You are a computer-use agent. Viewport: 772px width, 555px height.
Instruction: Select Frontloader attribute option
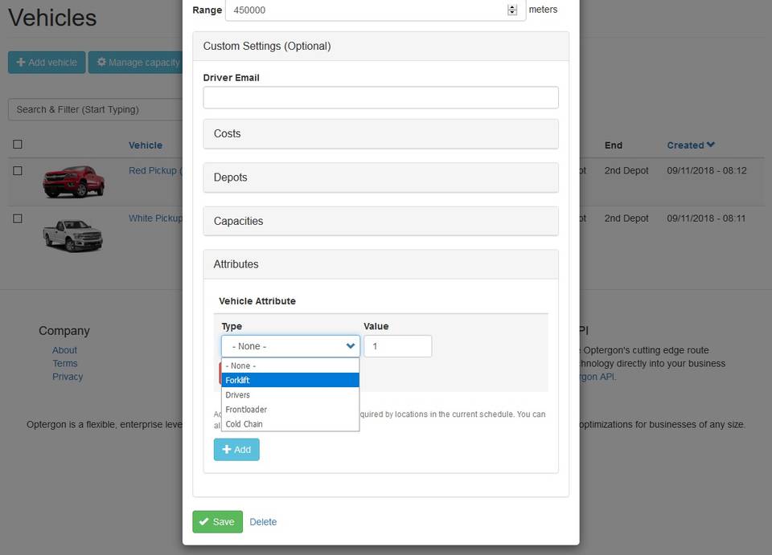tap(289, 410)
